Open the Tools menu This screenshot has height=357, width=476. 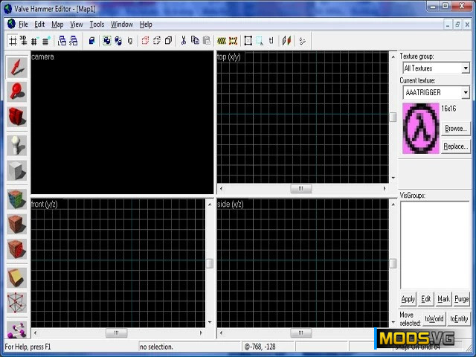point(97,25)
